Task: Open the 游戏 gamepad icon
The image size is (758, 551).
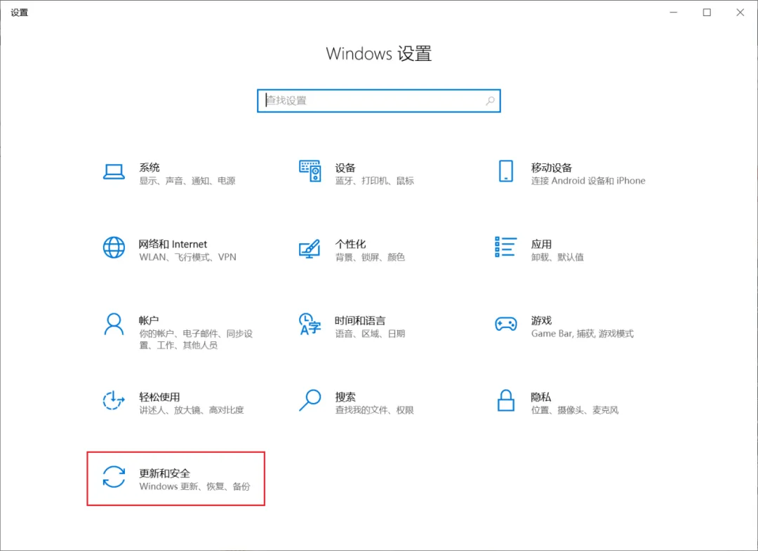Action: 505,324
